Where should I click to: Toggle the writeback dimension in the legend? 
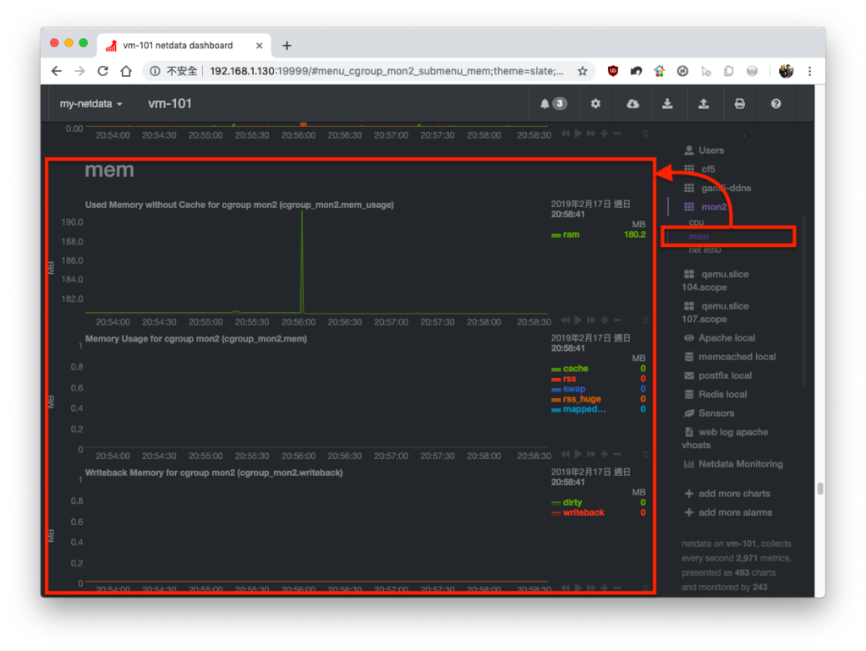click(x=584, y=512)
